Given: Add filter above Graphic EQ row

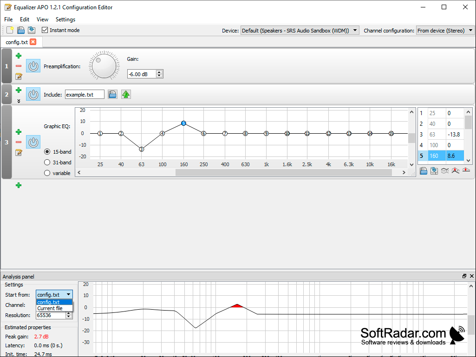Looking at the screenshot, I should point(19,132).
